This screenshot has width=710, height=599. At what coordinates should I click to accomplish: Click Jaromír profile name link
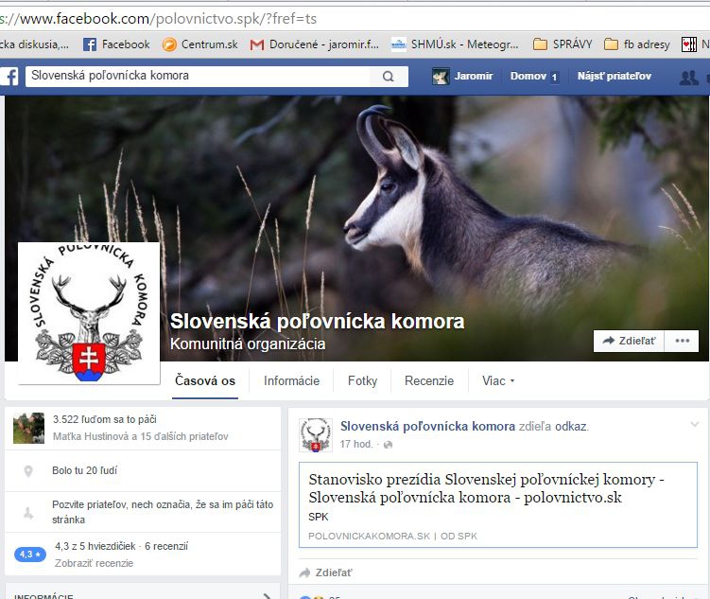474,76
